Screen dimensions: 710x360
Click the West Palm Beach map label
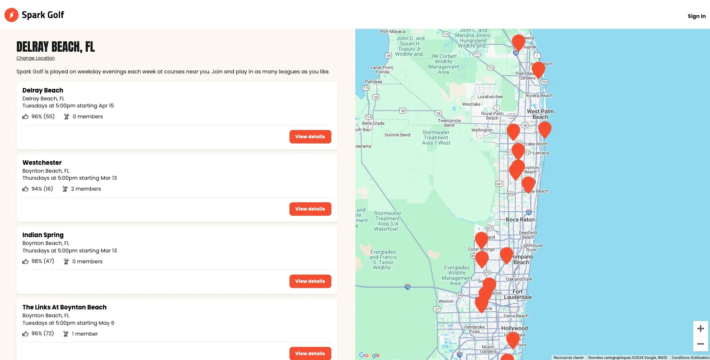click(540, 114)
